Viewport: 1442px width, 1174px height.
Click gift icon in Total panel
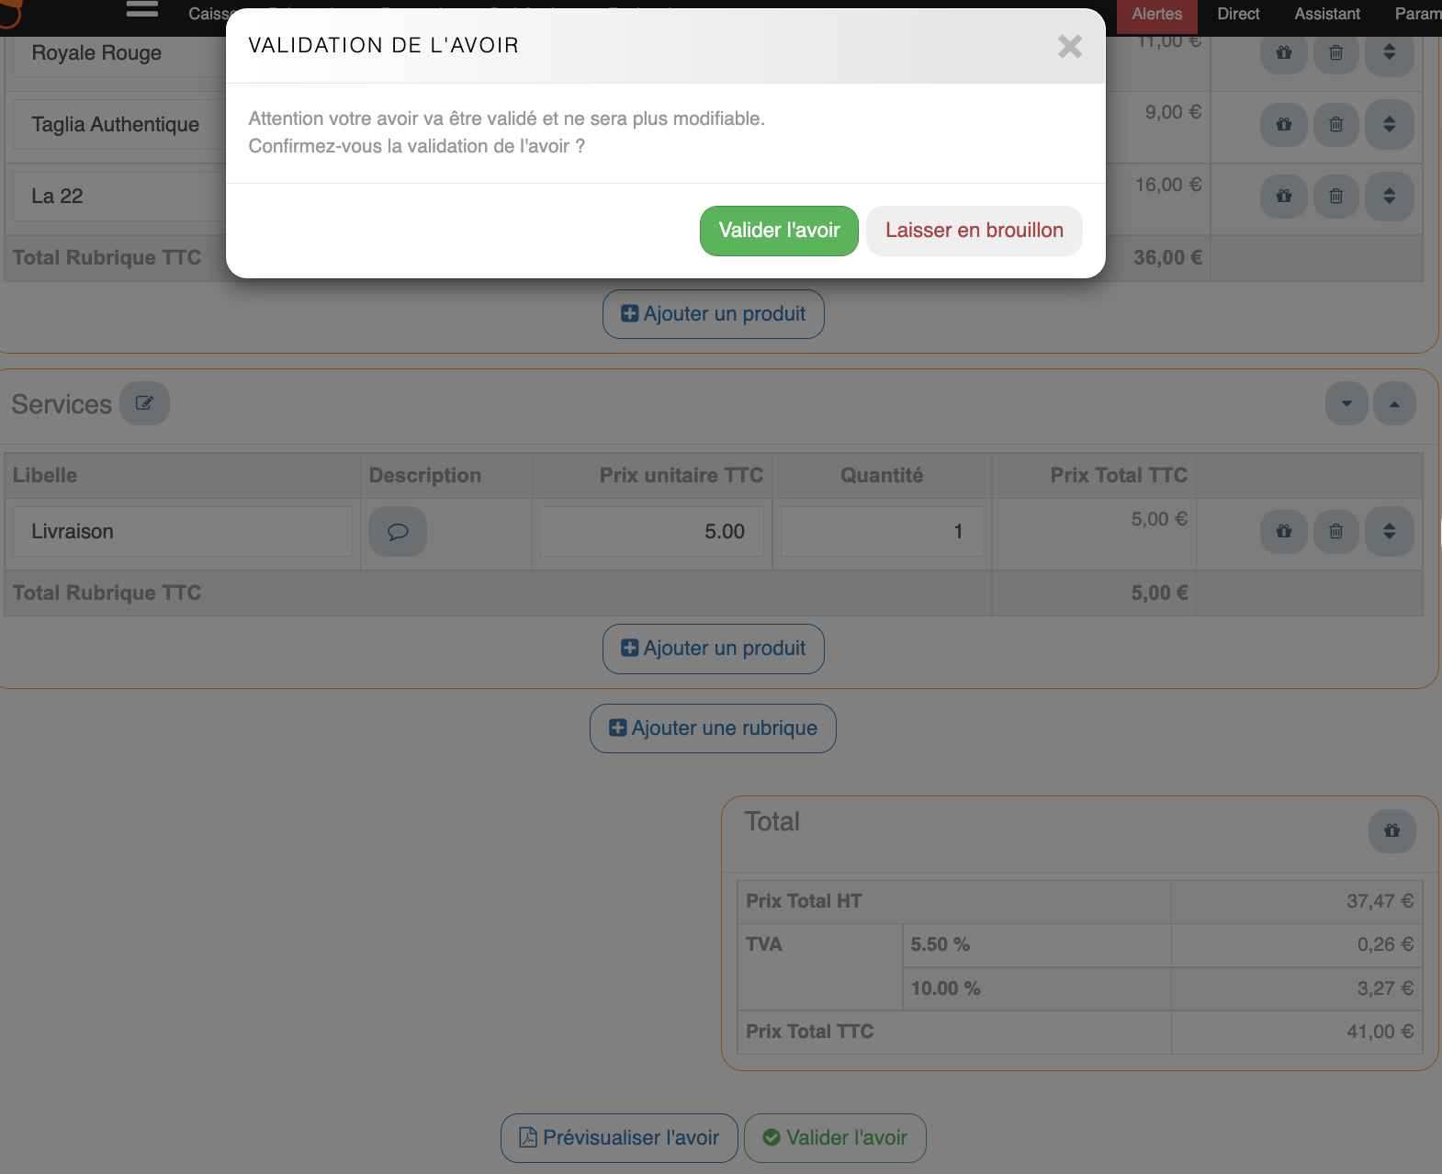coord(1391,830)
